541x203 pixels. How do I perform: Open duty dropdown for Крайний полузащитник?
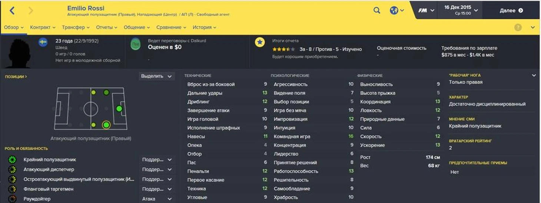coord(157,160)
